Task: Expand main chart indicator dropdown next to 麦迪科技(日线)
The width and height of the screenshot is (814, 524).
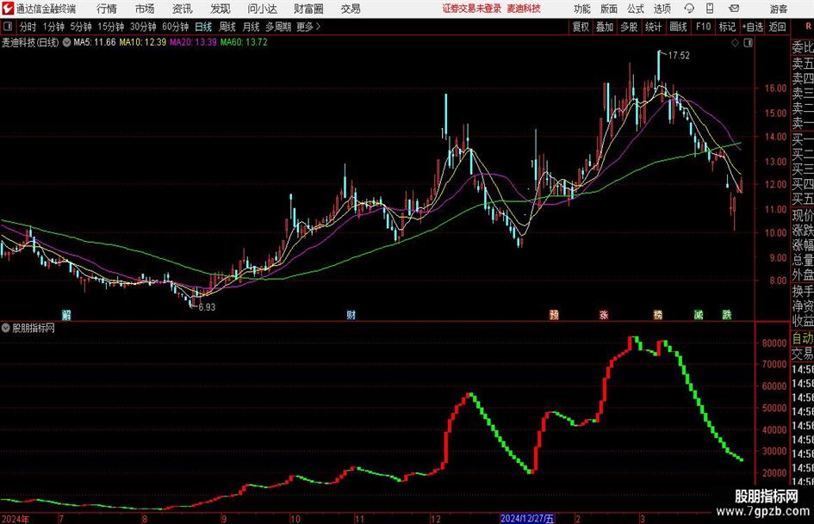Action: pyautogui.click(x=66, y=42)
